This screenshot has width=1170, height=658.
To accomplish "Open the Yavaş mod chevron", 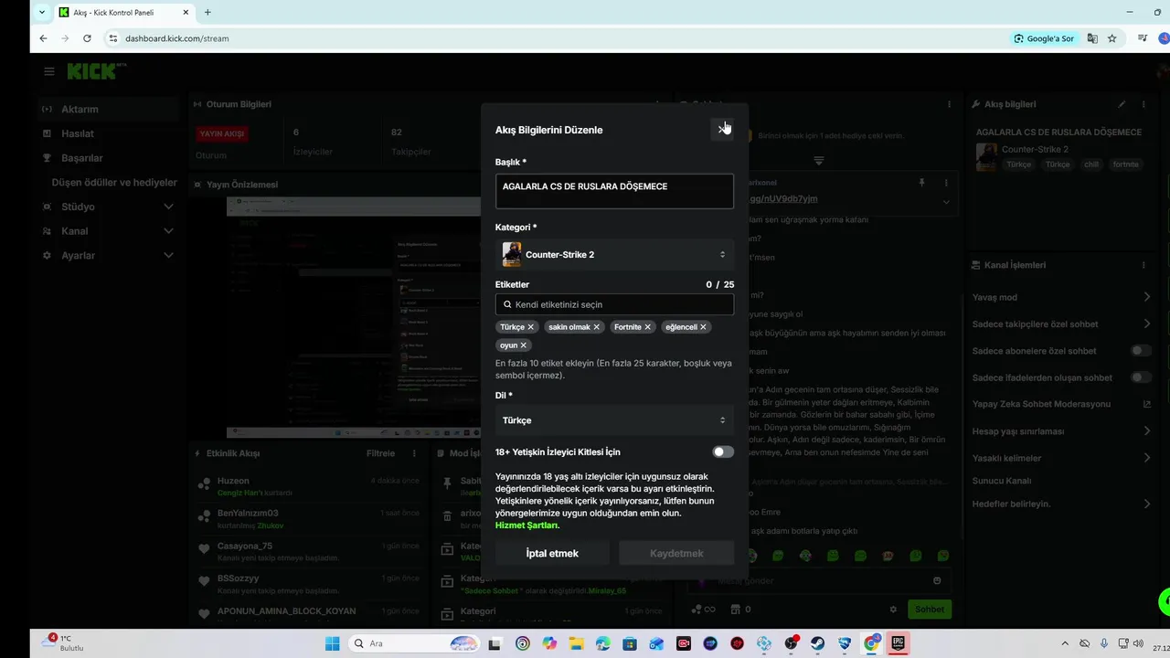I will pos(1146,297).
